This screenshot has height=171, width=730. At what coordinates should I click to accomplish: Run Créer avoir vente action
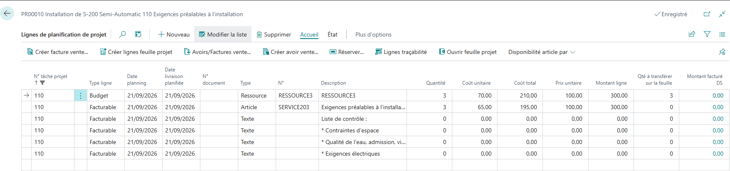coord(291,52)
